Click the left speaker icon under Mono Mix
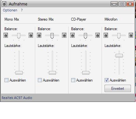The image size is (136, 119). [x=6, y=35]
